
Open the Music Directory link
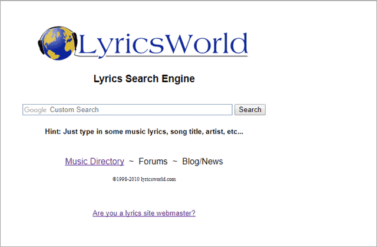[94, 161]
